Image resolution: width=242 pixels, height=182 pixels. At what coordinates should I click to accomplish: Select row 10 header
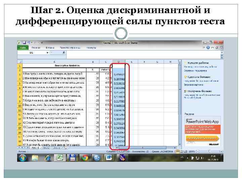tap(20, 106)
